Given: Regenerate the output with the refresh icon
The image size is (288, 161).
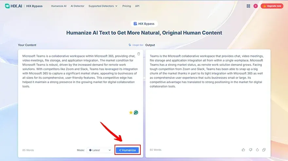Looking at the screenshot, I should (257, 150).
